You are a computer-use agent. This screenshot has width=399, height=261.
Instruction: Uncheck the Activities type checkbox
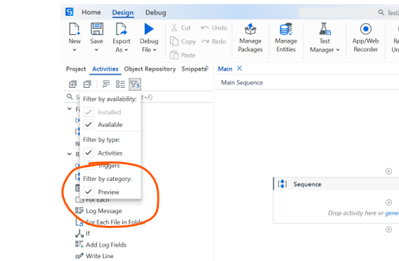pos(89,153)
